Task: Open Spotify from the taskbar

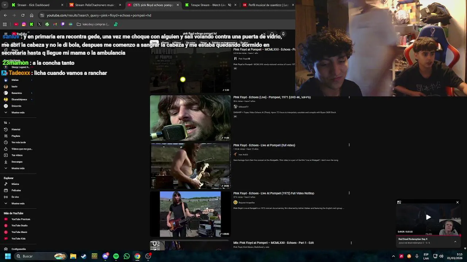Action: click(x=116, y=256)
